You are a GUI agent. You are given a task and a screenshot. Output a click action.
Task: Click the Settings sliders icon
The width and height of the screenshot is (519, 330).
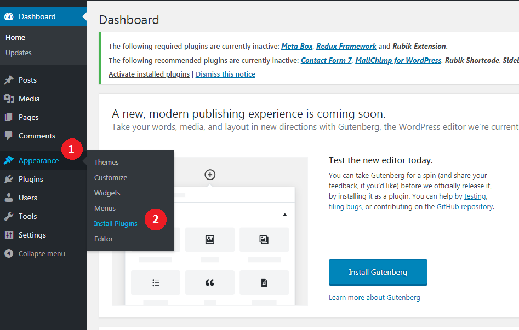point(9,235)
